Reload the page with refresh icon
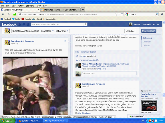The width and height of the screenshot is (165, 123). click(x=122, y=14)
